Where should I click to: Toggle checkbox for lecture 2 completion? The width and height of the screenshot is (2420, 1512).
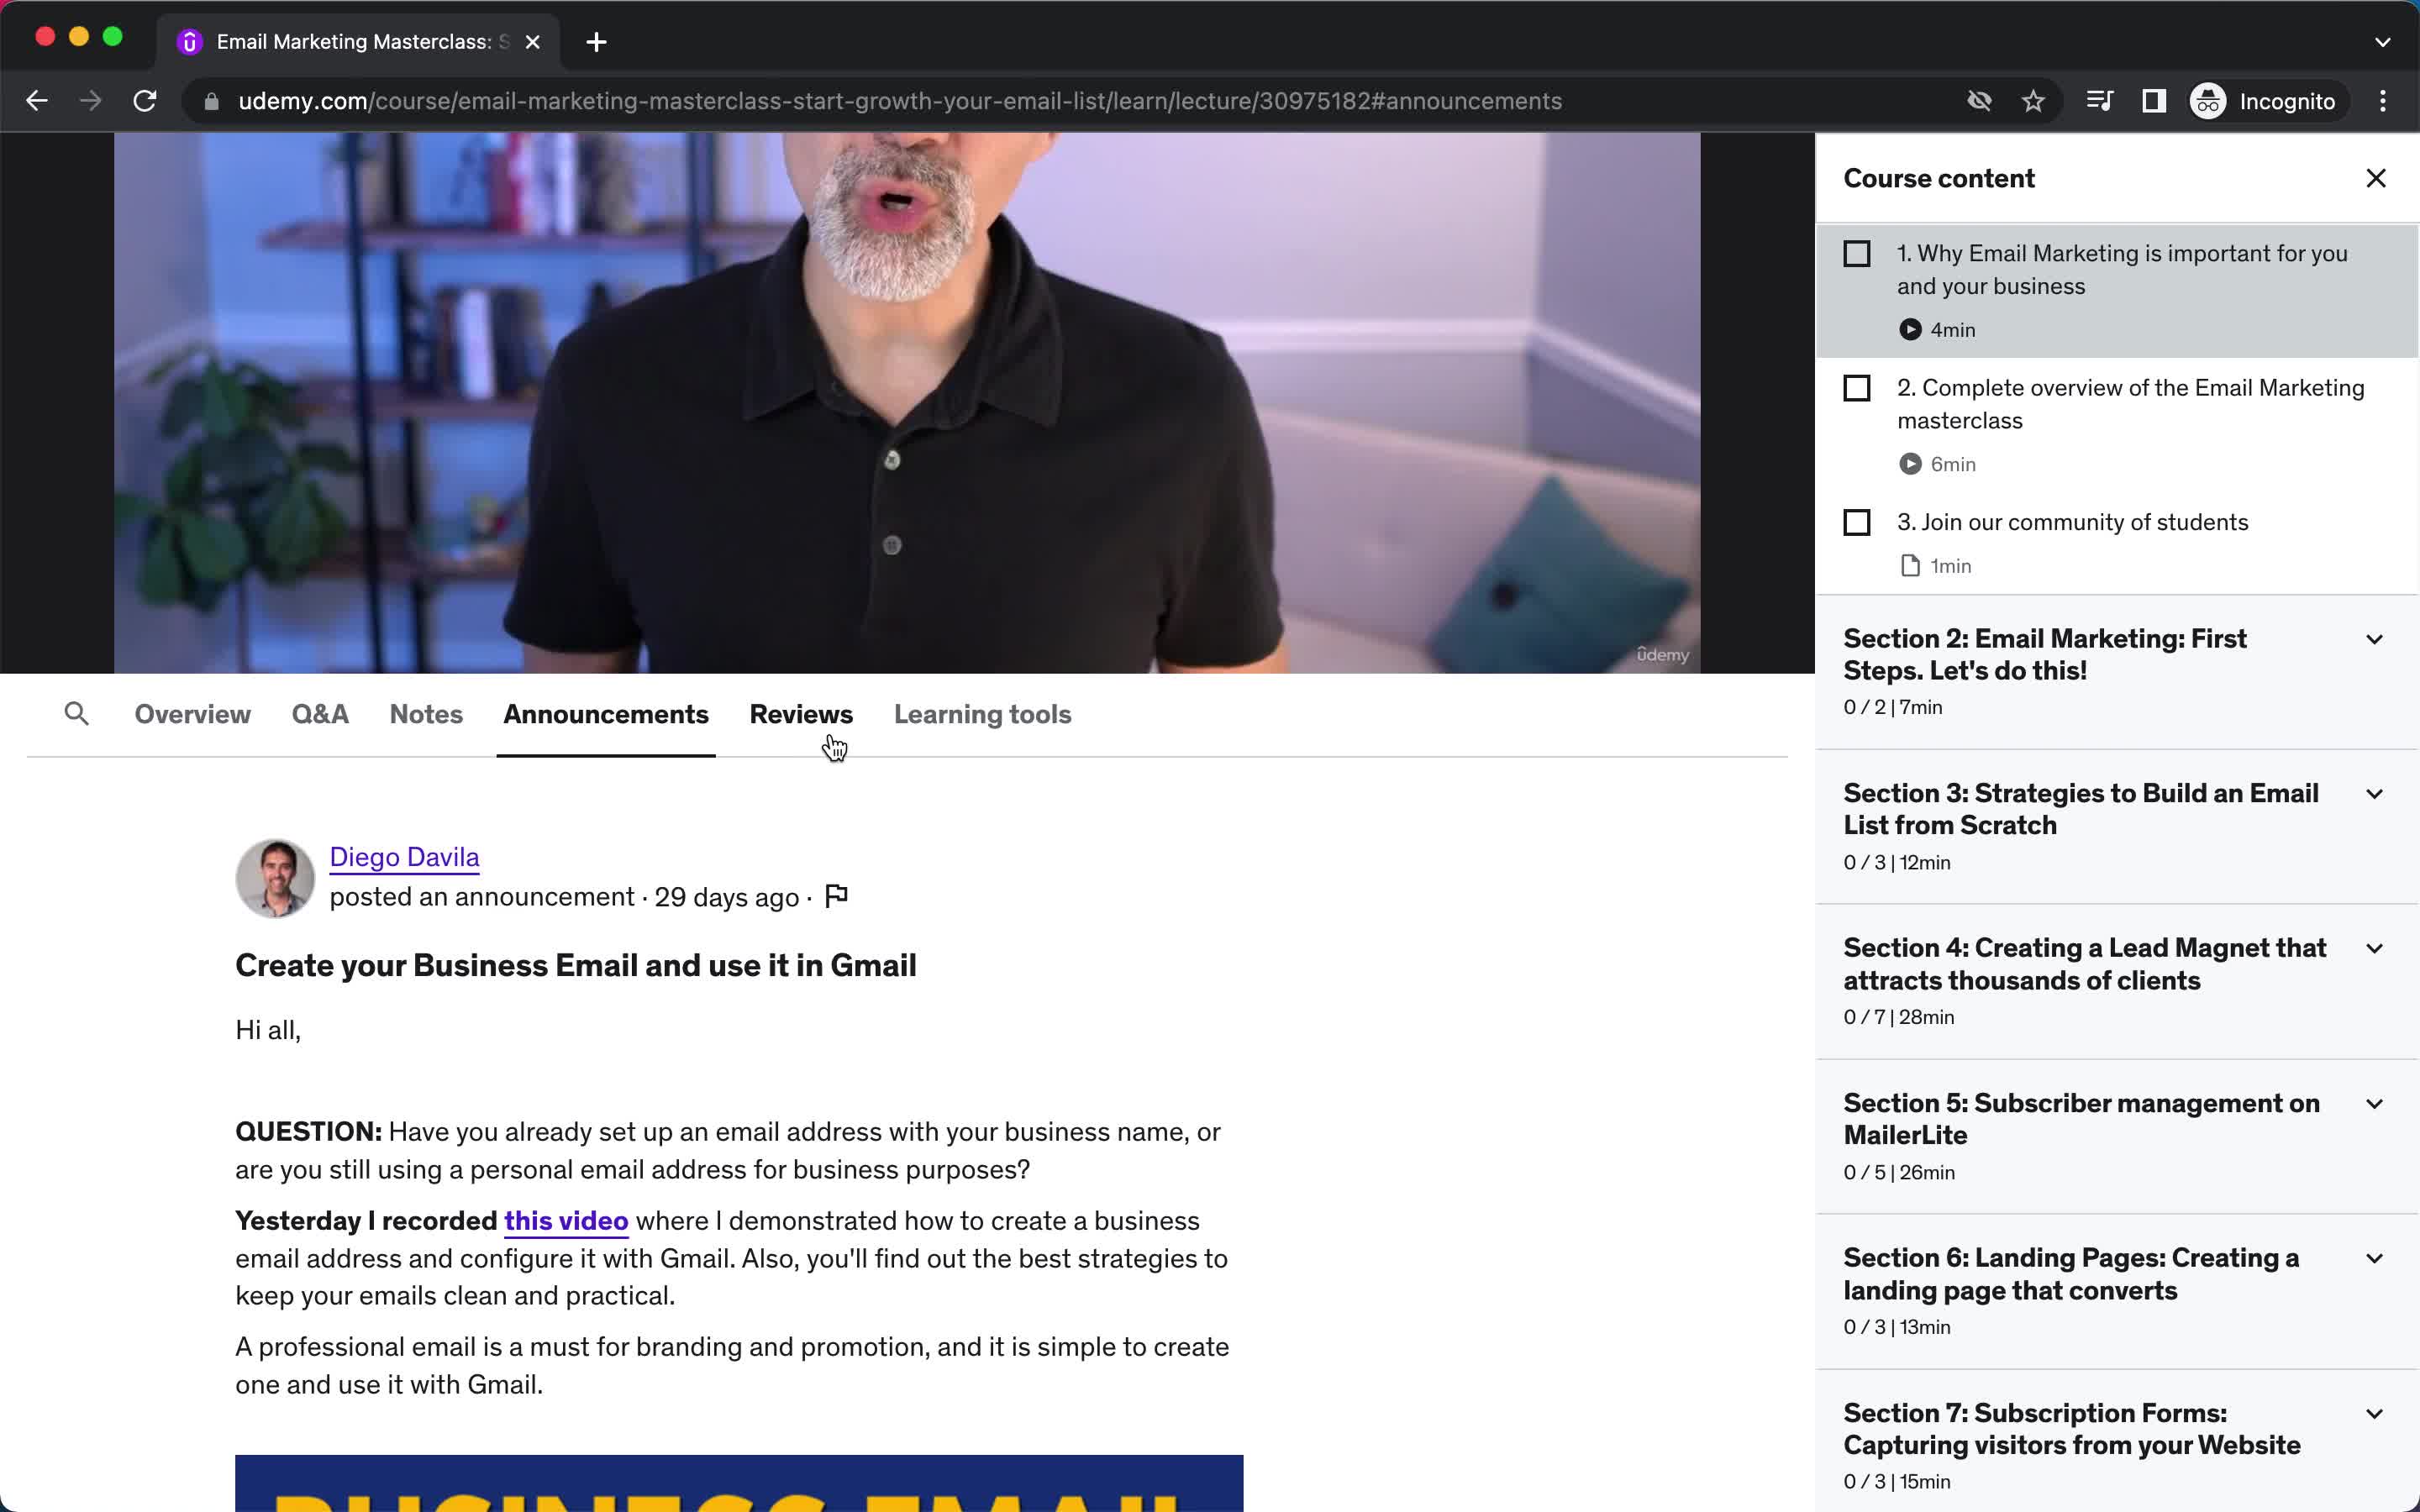(1857, 386)
